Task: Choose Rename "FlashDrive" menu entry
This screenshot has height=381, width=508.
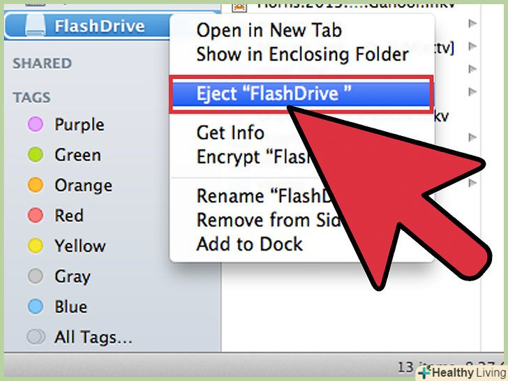Action: (264, 196)
